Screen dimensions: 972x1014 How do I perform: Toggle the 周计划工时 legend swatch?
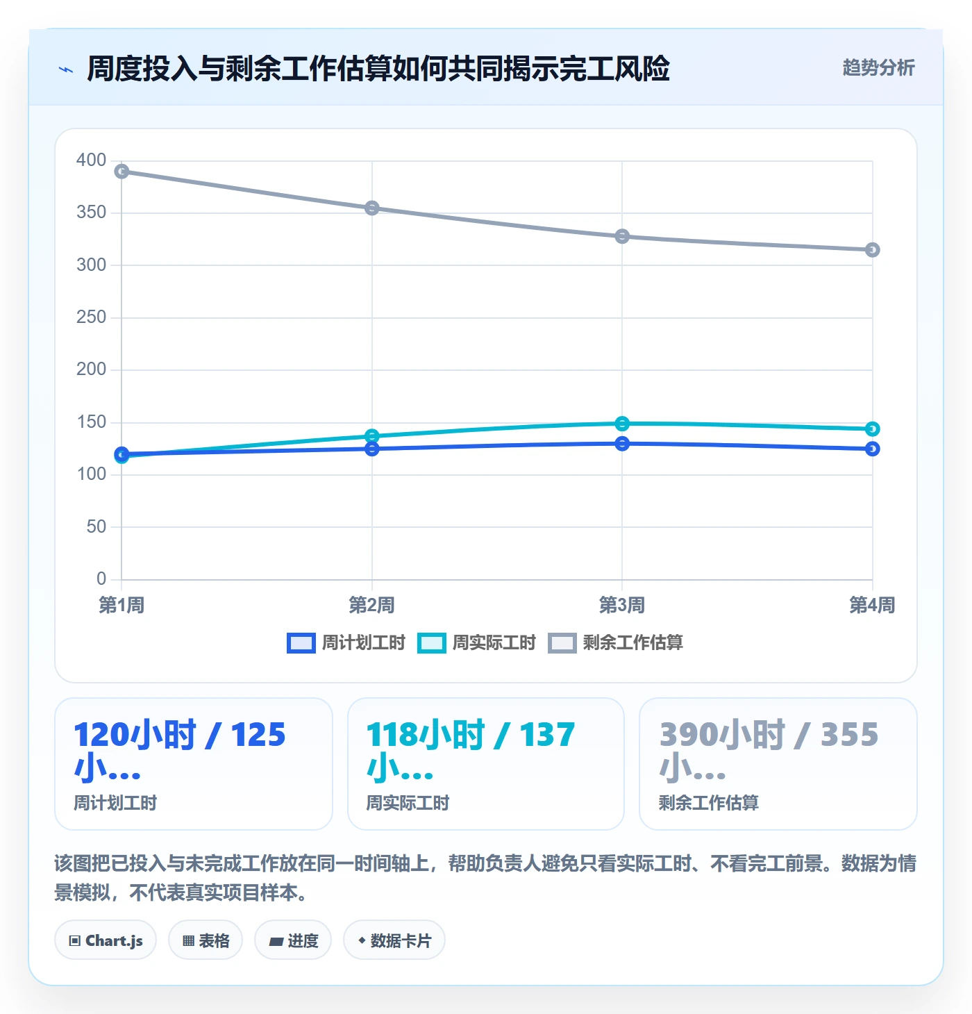tap(301, 643)
